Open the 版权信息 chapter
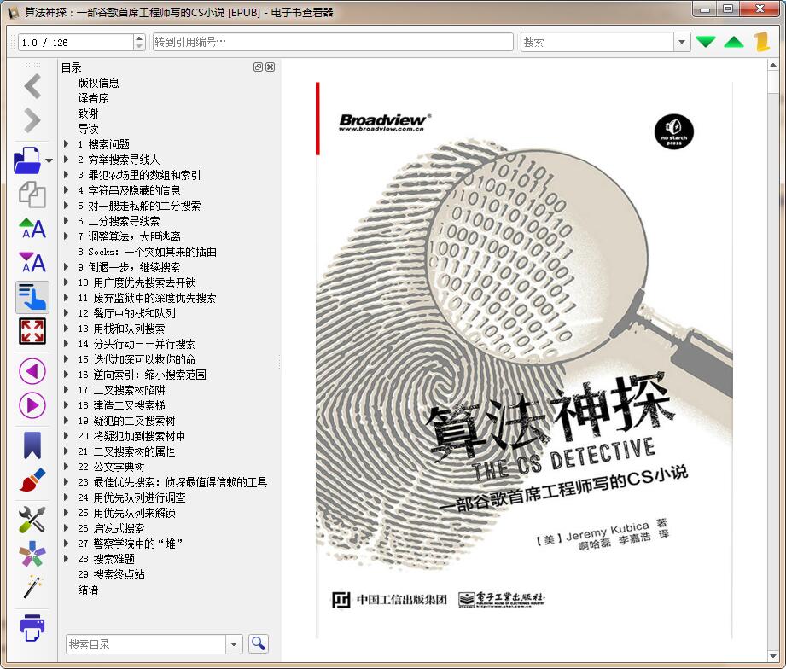The image size is (786, 669). point(98,83)
